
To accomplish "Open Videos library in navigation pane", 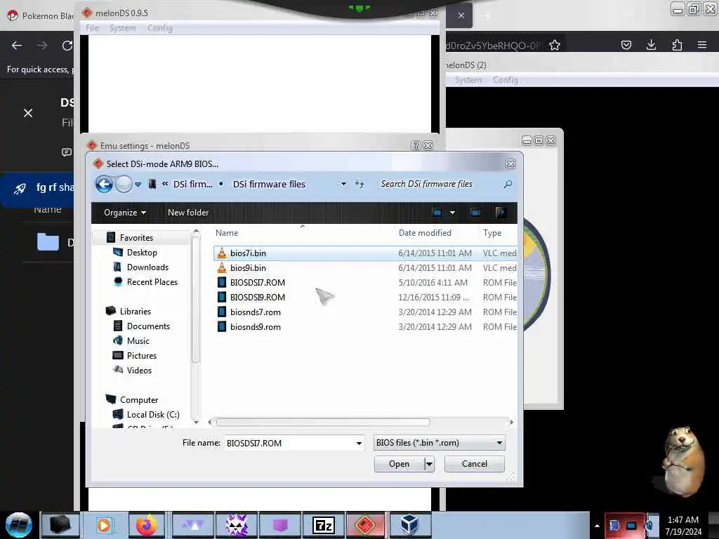I will 139,371.
